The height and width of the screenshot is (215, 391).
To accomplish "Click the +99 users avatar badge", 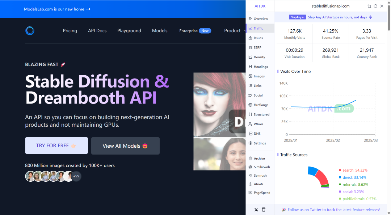I will [76, 176].
